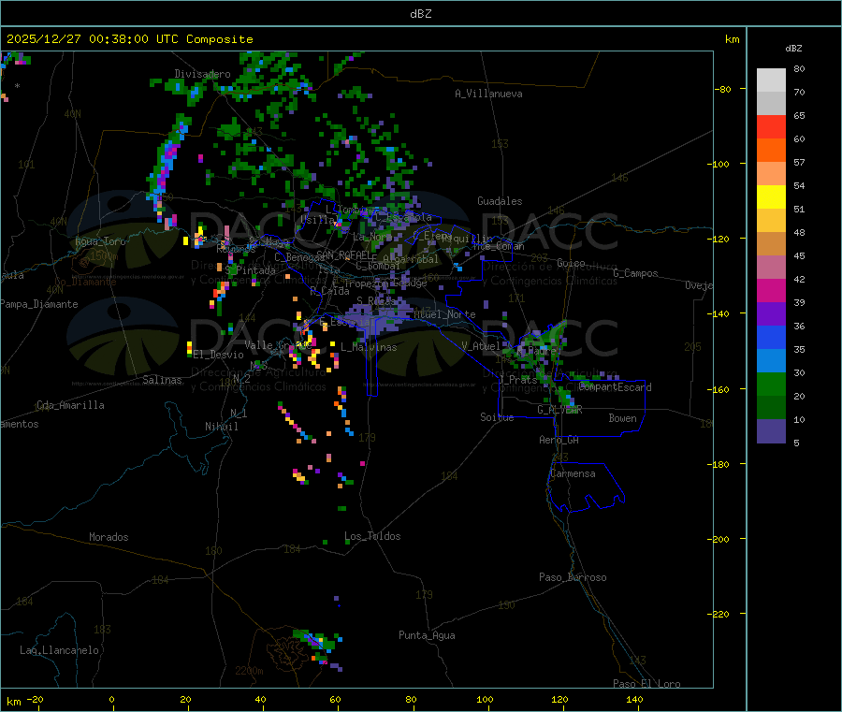Pick the orange 57-60 dBZ swatch
Image resolution: width=842 pixels, height=712 pixels.
[771, 151]
